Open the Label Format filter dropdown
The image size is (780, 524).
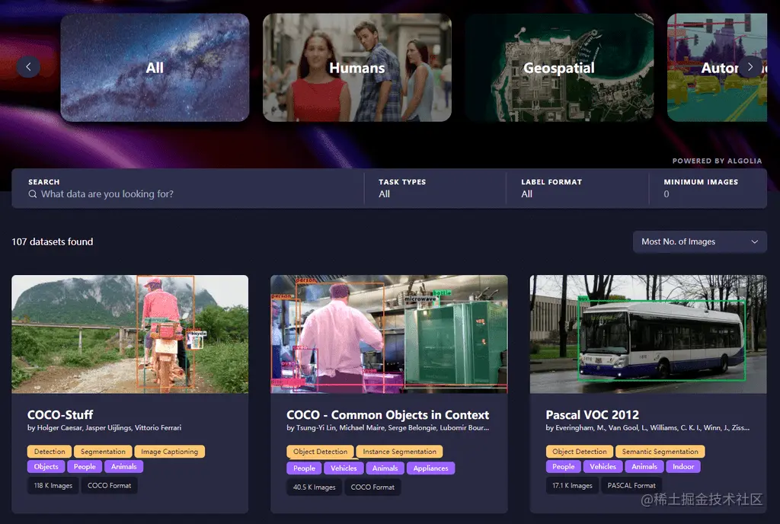point(577,188)
